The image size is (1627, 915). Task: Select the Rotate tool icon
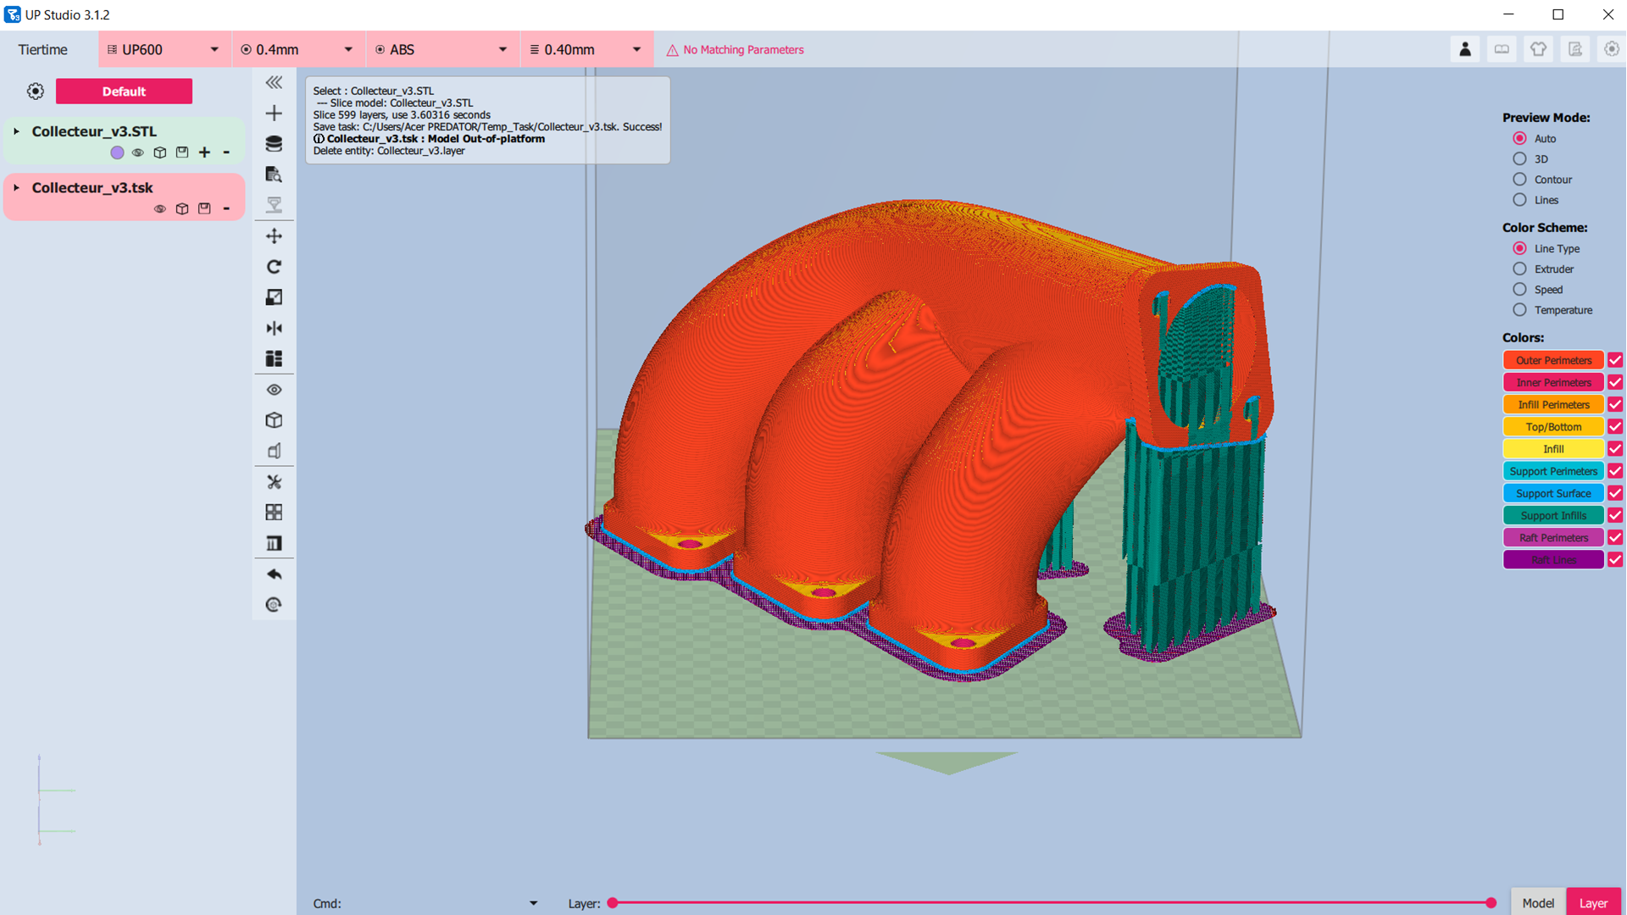(x=274, y=267)
